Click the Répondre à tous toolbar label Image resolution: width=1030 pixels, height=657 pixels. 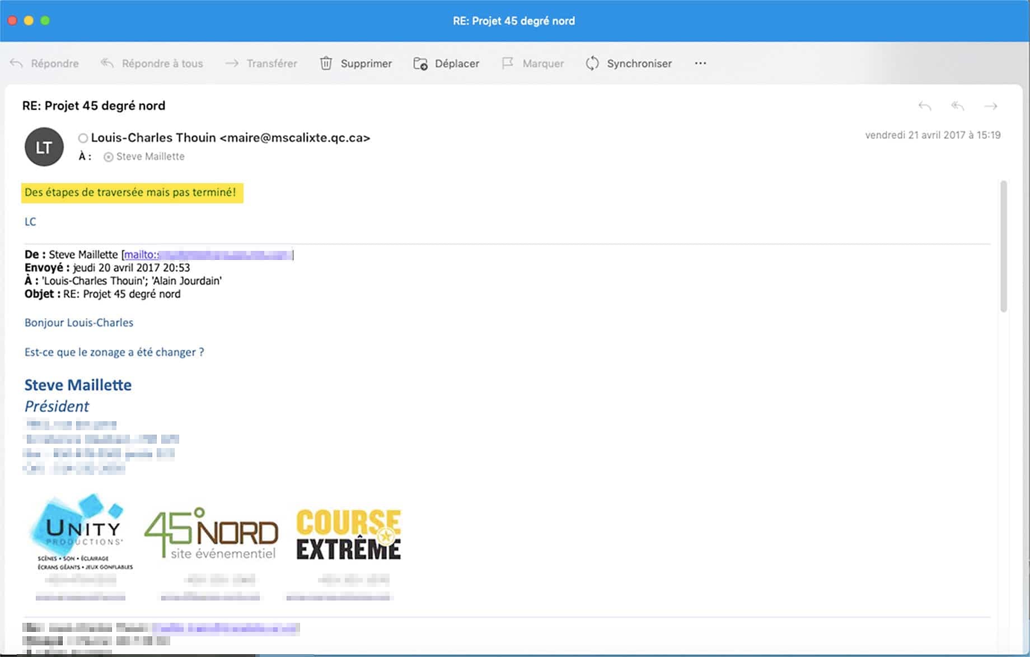coord(162,63)
